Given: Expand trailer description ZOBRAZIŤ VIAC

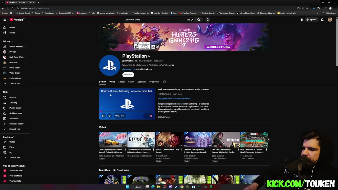Looking at the screenshot, I should click(x=164, y=117).
